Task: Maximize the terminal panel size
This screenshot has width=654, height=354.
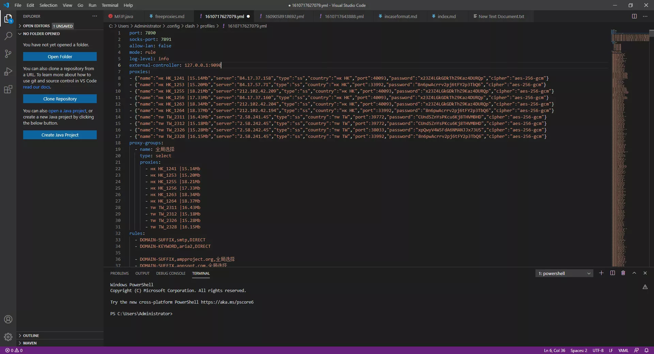Action: (634, 273)
